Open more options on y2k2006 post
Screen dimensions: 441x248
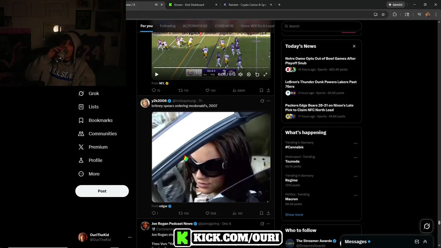pyautogui.click(x=268, y=101)
